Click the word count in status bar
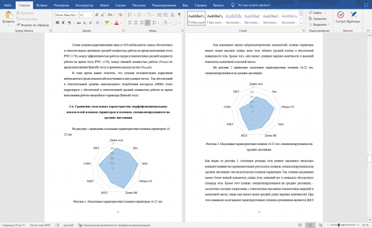The width and height of the screenshot is (372, 228). (40, 225)
